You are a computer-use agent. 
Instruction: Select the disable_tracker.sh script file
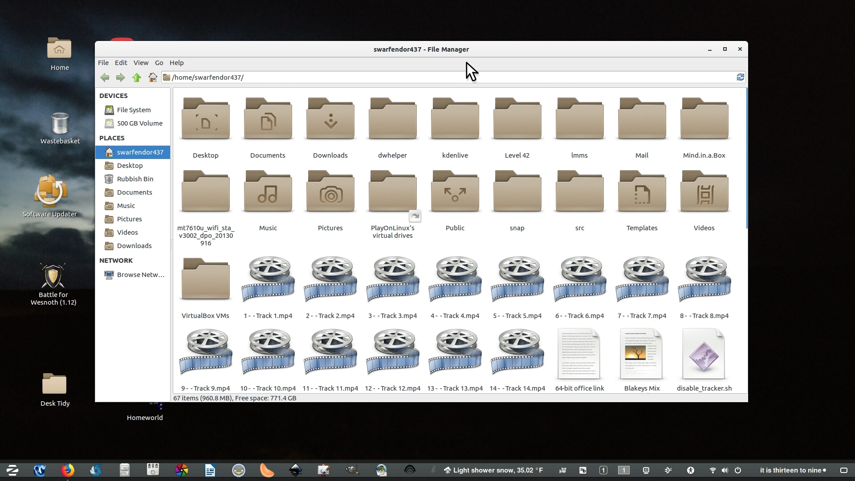pos(704,354)
